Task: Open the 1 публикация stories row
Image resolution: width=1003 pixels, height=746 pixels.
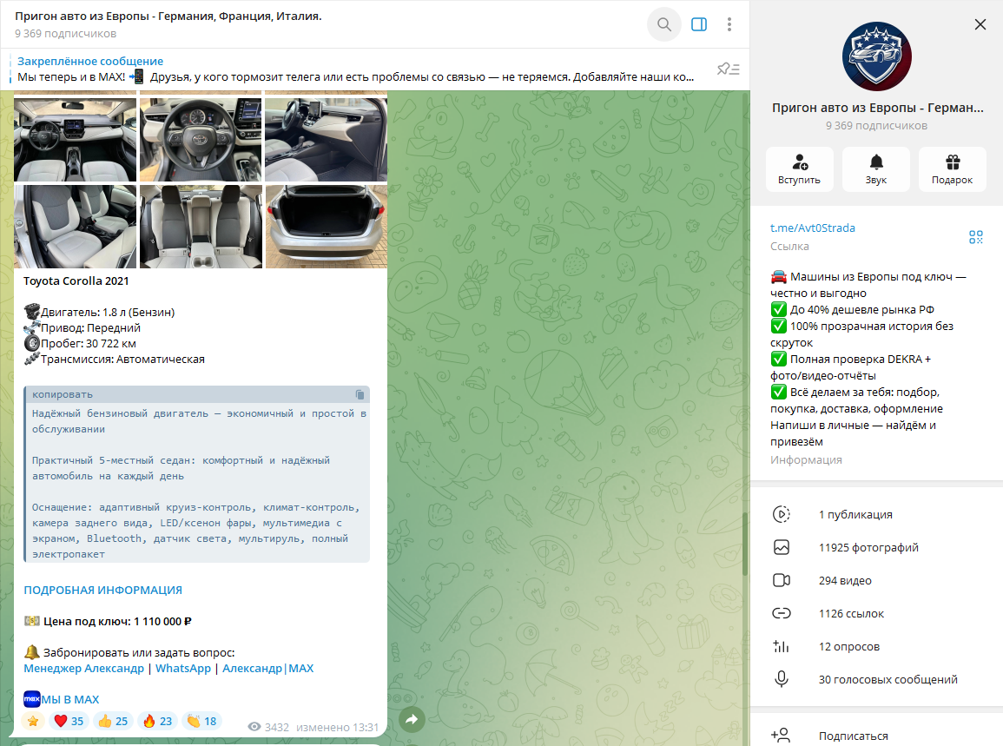Action: coord(876,514)
